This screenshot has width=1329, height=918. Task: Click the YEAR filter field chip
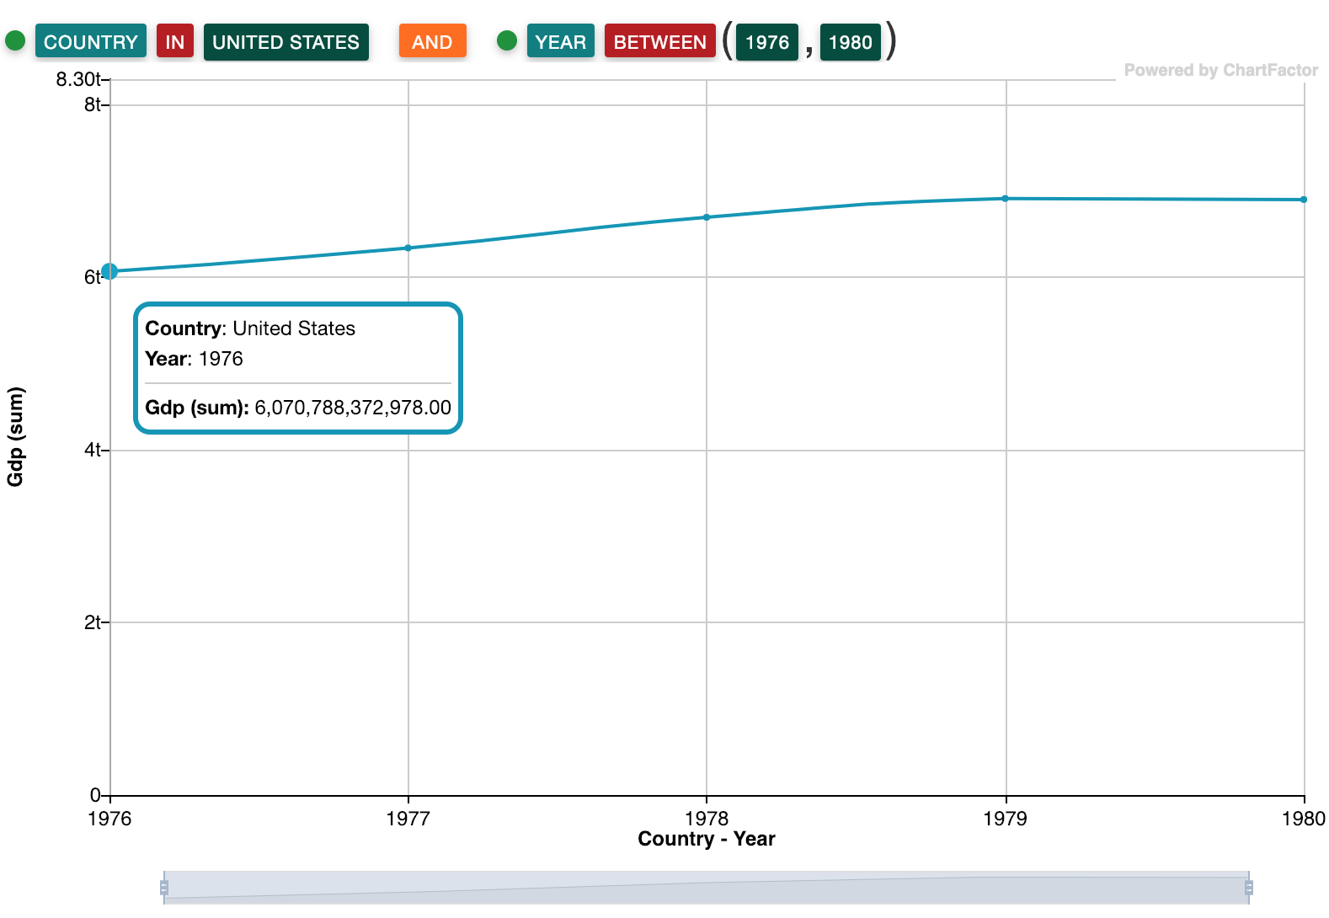pyautogui.click(x=560, y=42)
